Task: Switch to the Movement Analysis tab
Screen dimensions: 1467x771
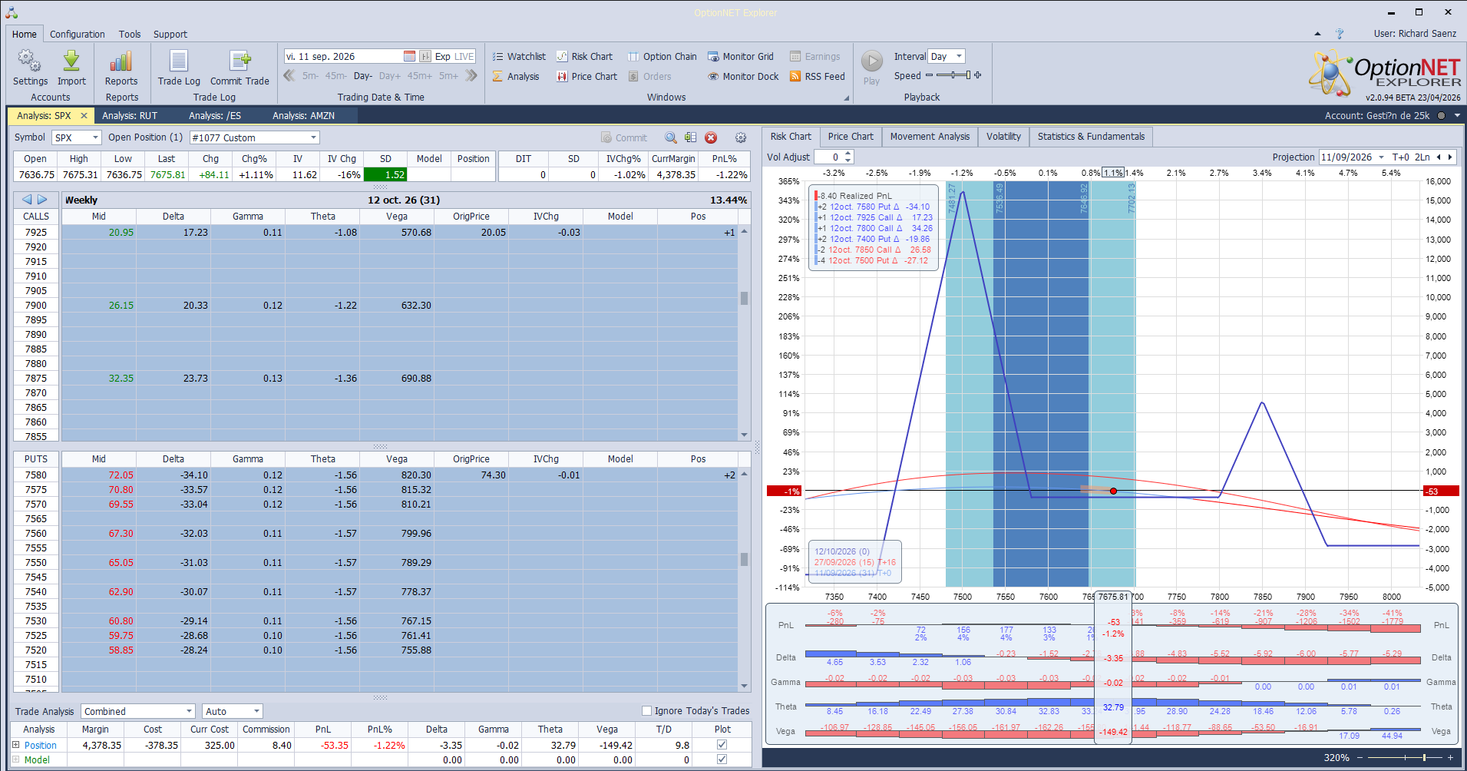Action: click(x=930, y=136)
